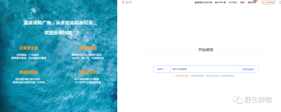Viewport: 281px width, 112px height.
Task: Focus the ASIN input containing B01JTDG084
Action: (204, 69)
